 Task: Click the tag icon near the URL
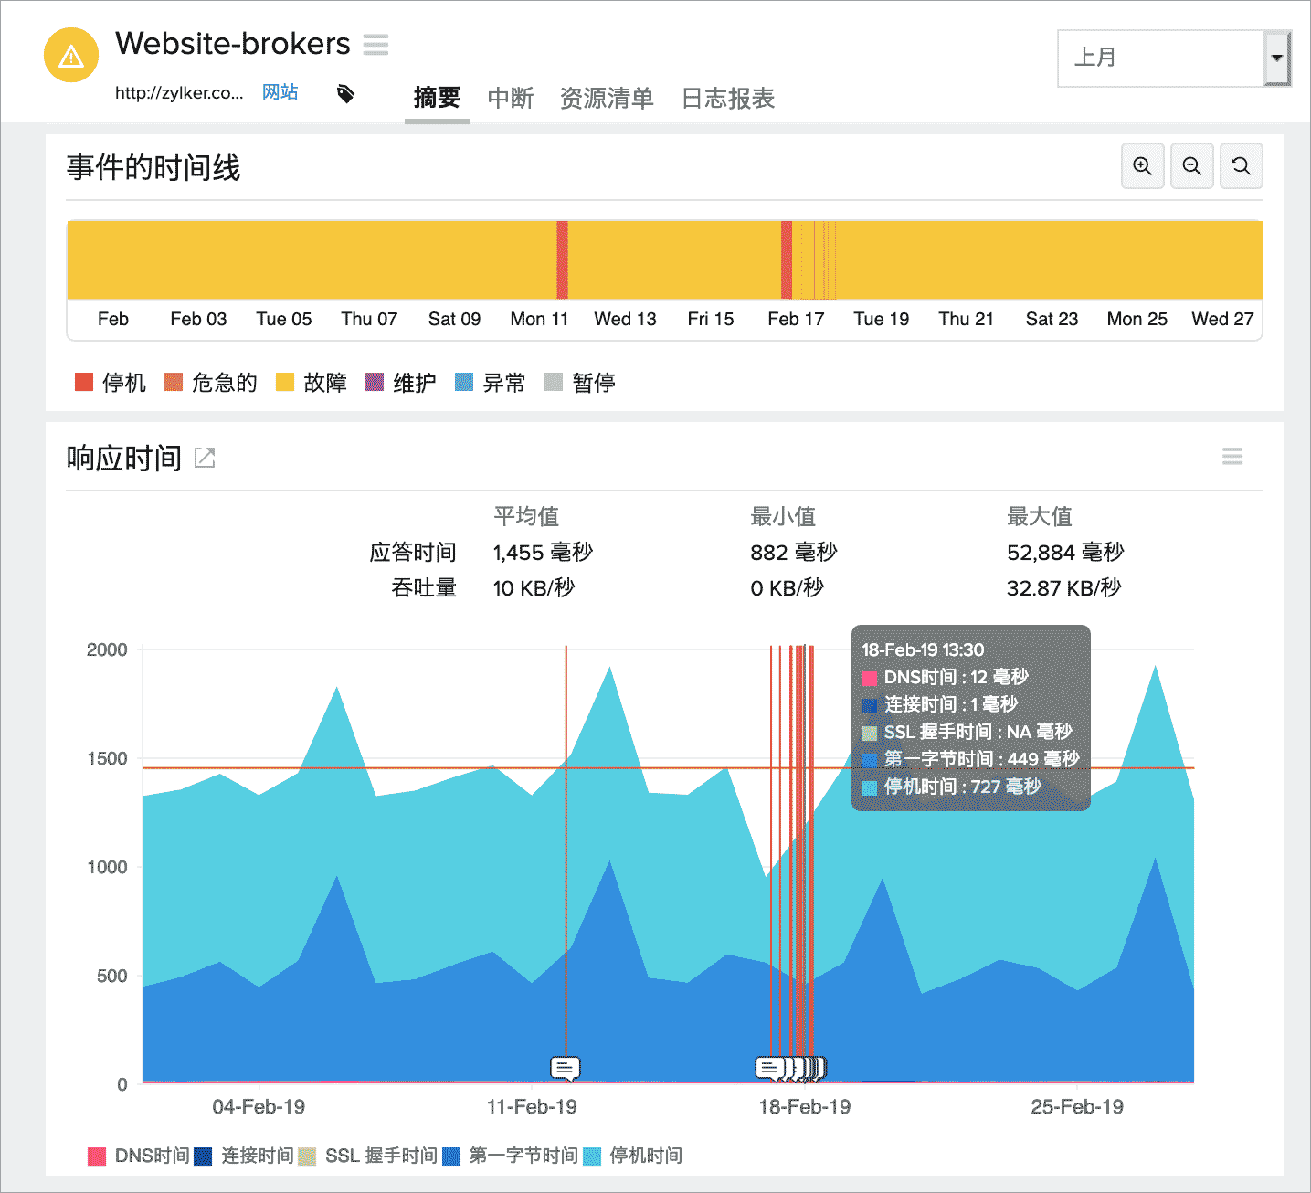tap(345, 93)
